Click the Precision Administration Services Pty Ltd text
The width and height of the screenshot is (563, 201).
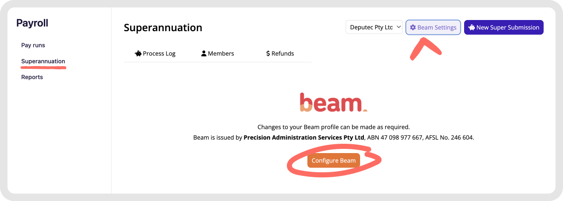[304, 138]
